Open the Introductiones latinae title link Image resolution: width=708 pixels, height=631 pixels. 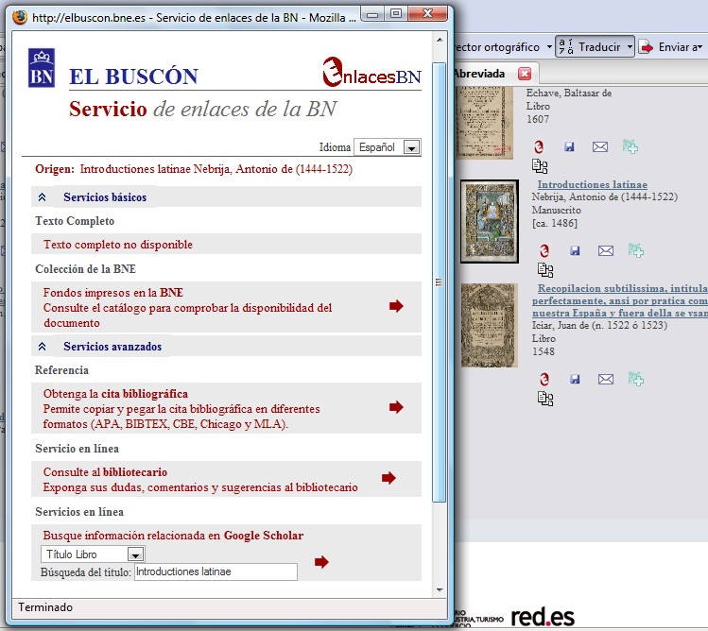point(592,184)
